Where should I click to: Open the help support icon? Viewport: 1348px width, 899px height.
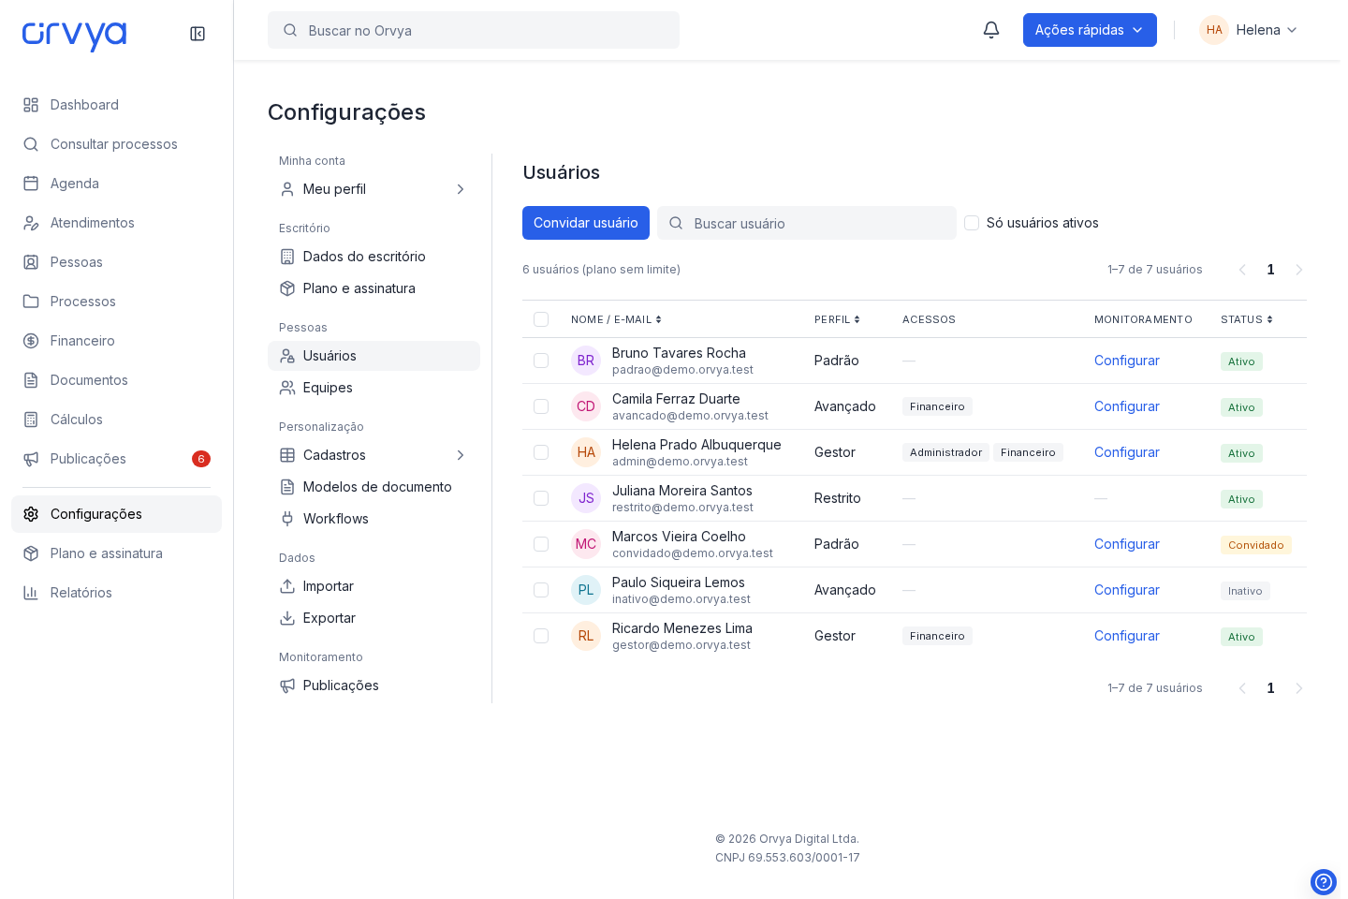coord(1324,882)
